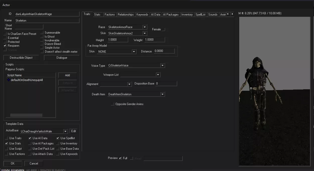Confirm with the OK button
This screenshot has width=314, height=171.
coord(13,163)
